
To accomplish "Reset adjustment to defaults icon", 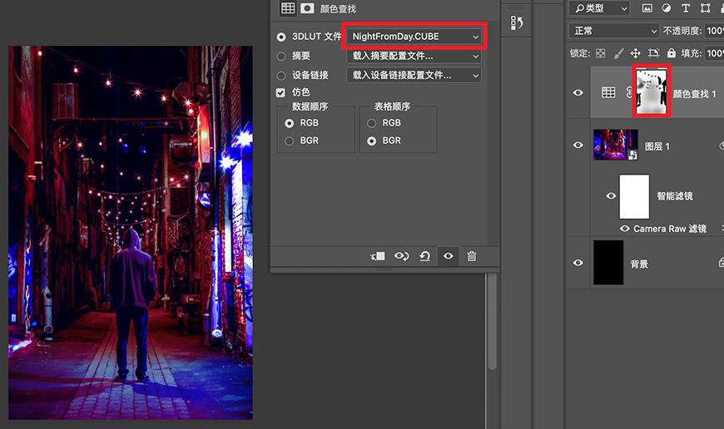I will point(425,256).
